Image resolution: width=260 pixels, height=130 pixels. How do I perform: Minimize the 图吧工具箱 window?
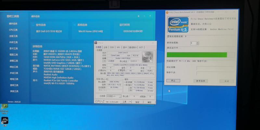pyautogui.click(x=144, y=16)
